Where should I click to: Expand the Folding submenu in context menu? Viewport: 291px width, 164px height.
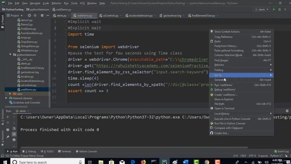click(241, 70)
